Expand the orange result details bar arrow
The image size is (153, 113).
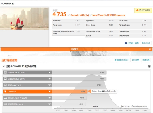[x=150, y=49]
